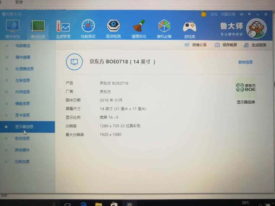Click the Weibo eye icon
The image size is (275, 206).
pos(187,45)
